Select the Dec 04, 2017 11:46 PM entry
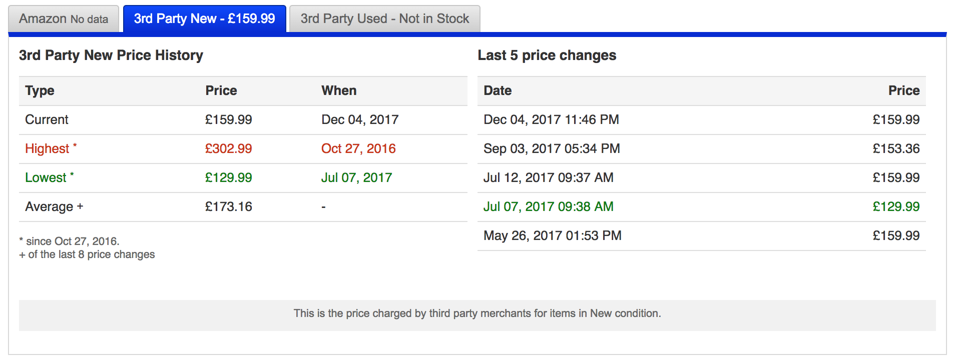The height and width of the screenshot is (361, 954). [551, 119]
